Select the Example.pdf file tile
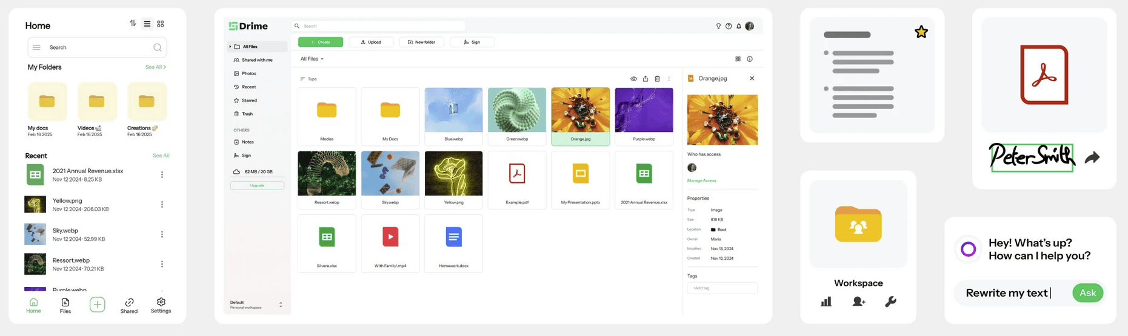Screen dimensions: 1128x336 [x=517, y=180]
